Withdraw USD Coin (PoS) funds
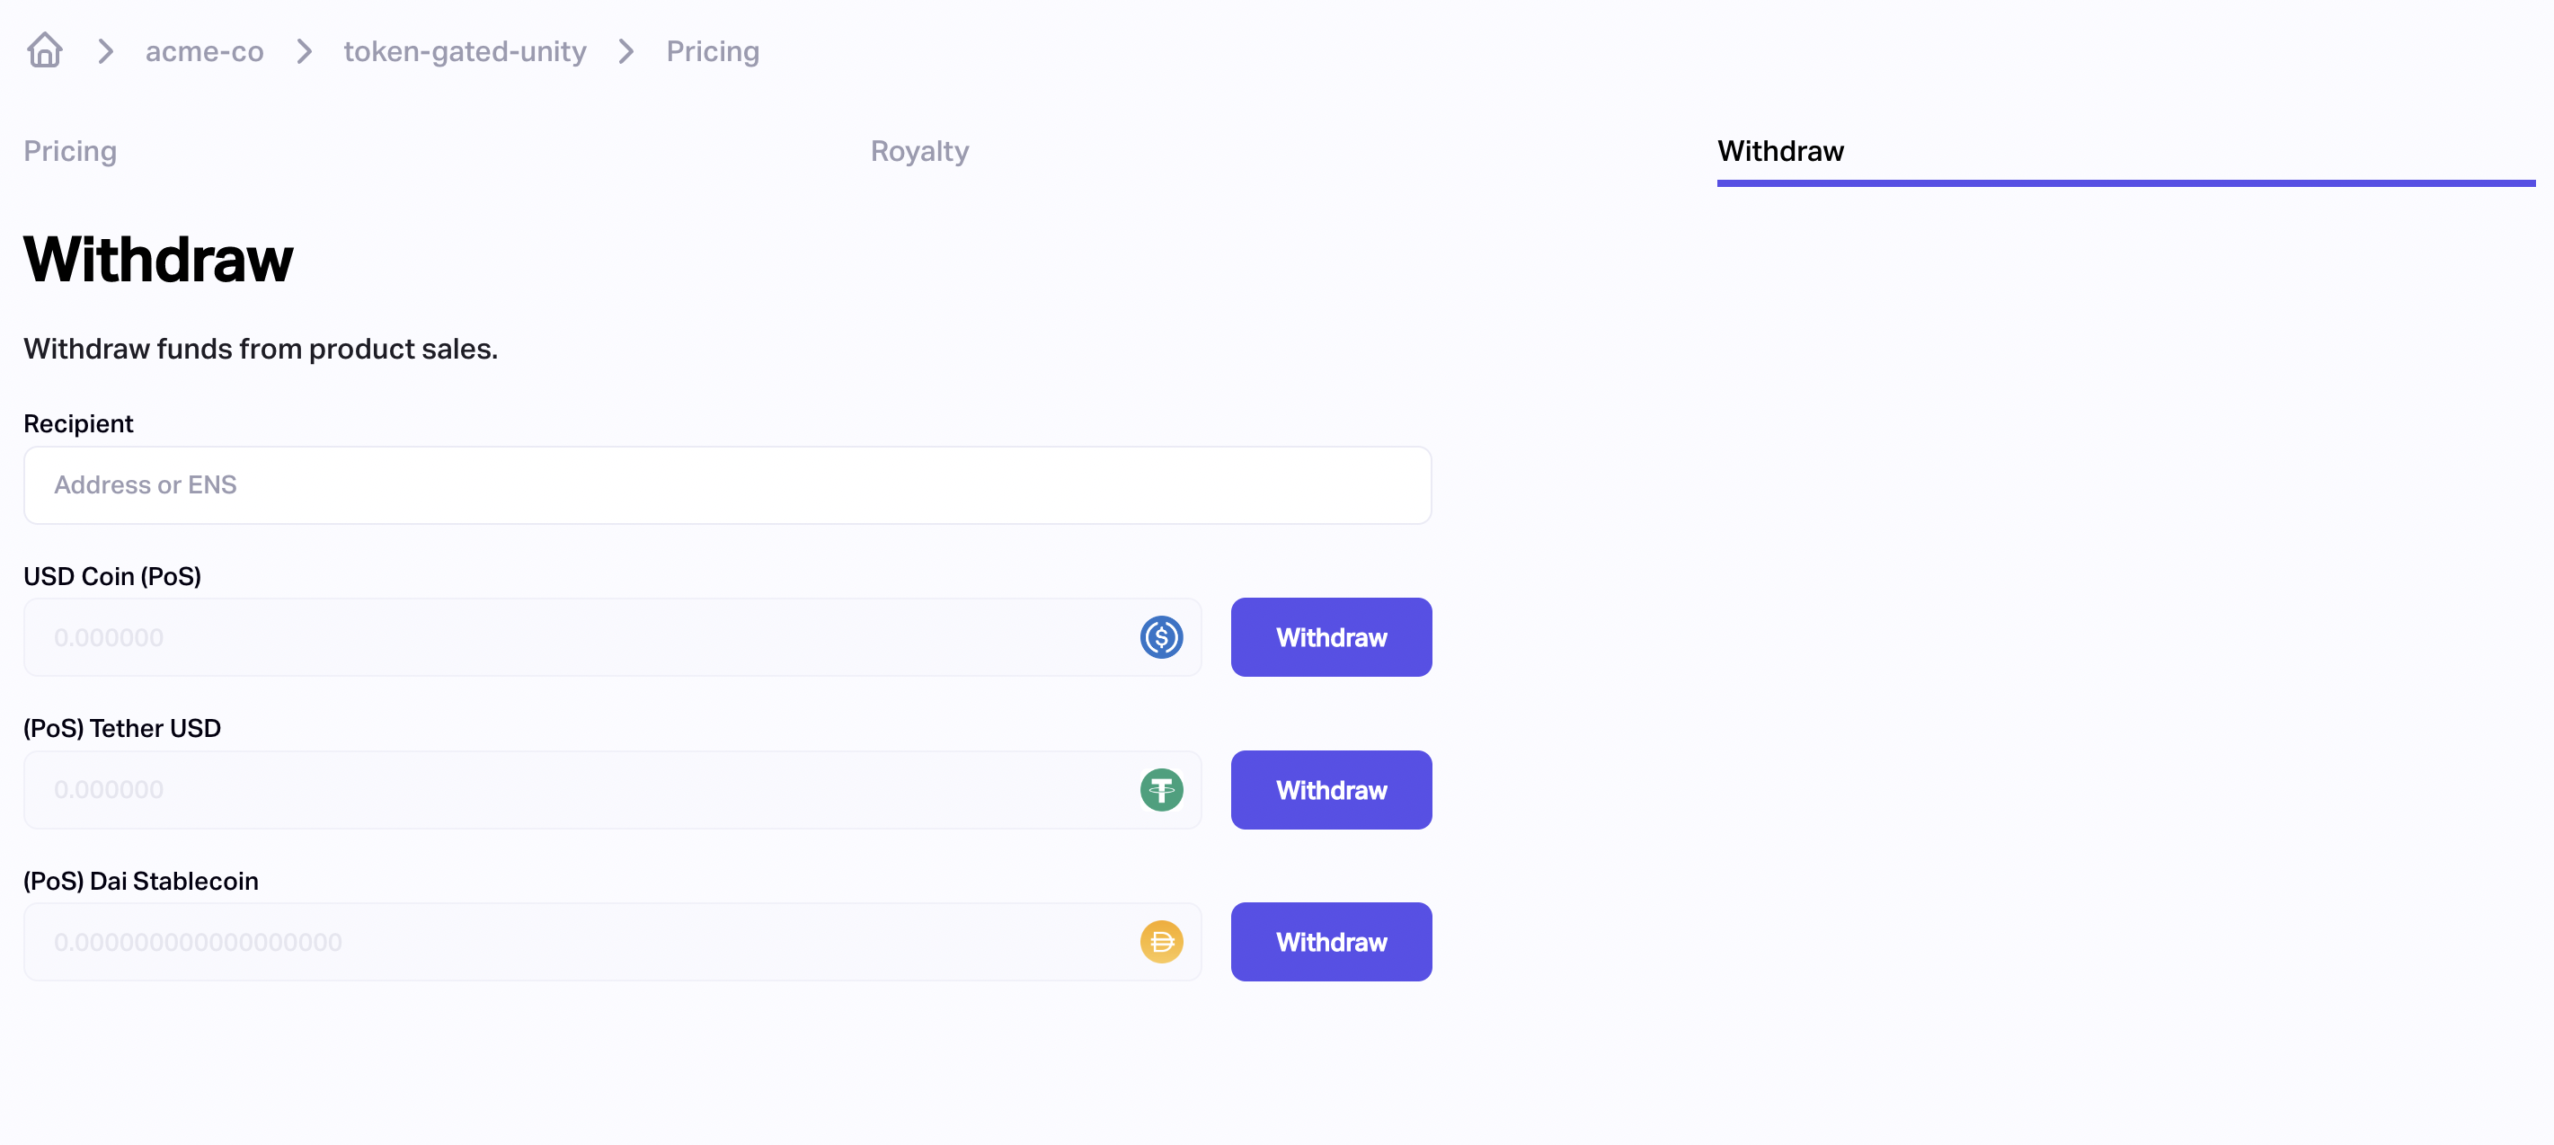 [x=1332, y=637]
